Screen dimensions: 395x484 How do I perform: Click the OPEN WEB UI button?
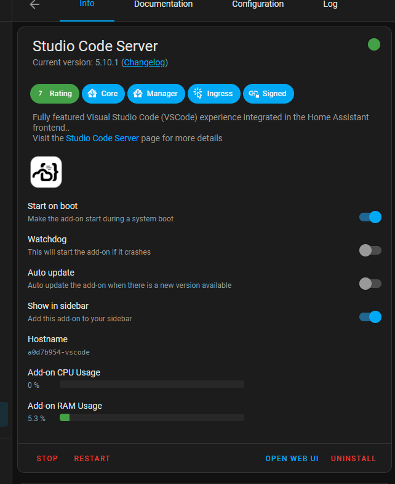coord(292,459)
